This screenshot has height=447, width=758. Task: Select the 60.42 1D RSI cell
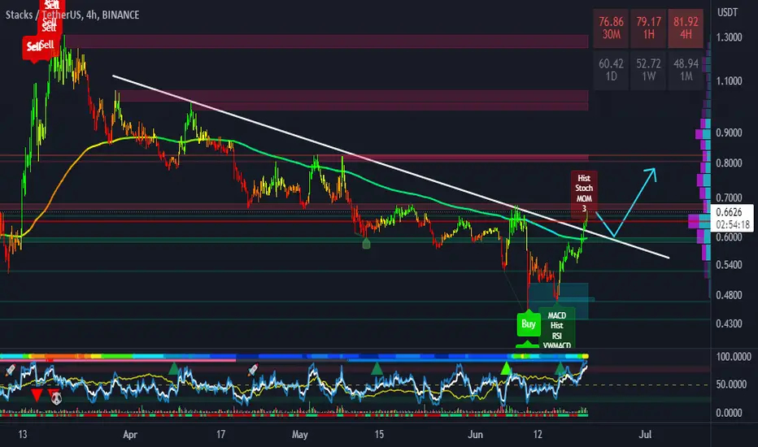[611, 70]
